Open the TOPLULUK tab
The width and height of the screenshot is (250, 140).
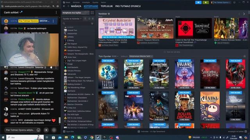(x=107, y=6)
